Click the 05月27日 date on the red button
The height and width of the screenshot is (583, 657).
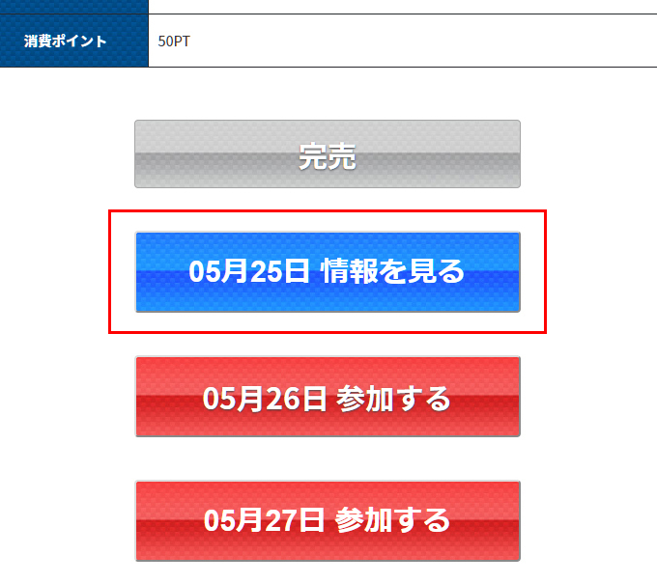(x=264, y=520)
